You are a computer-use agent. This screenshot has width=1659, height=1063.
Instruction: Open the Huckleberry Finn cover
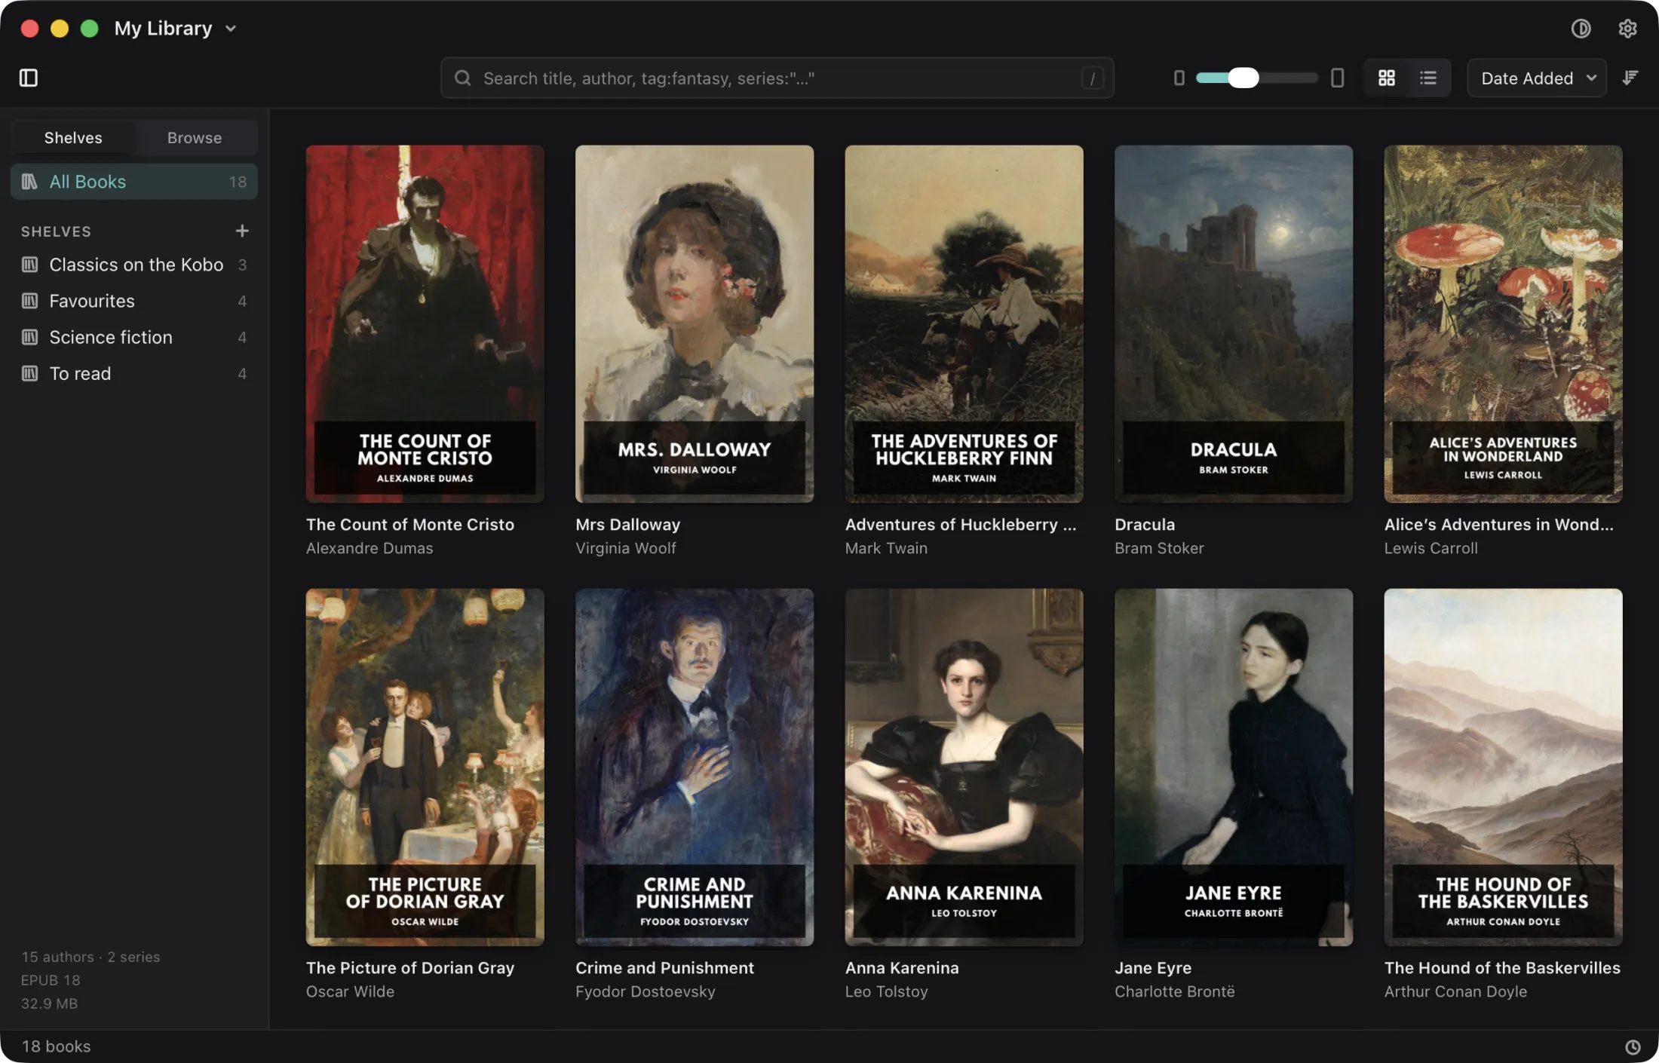(x=964, y=323)
